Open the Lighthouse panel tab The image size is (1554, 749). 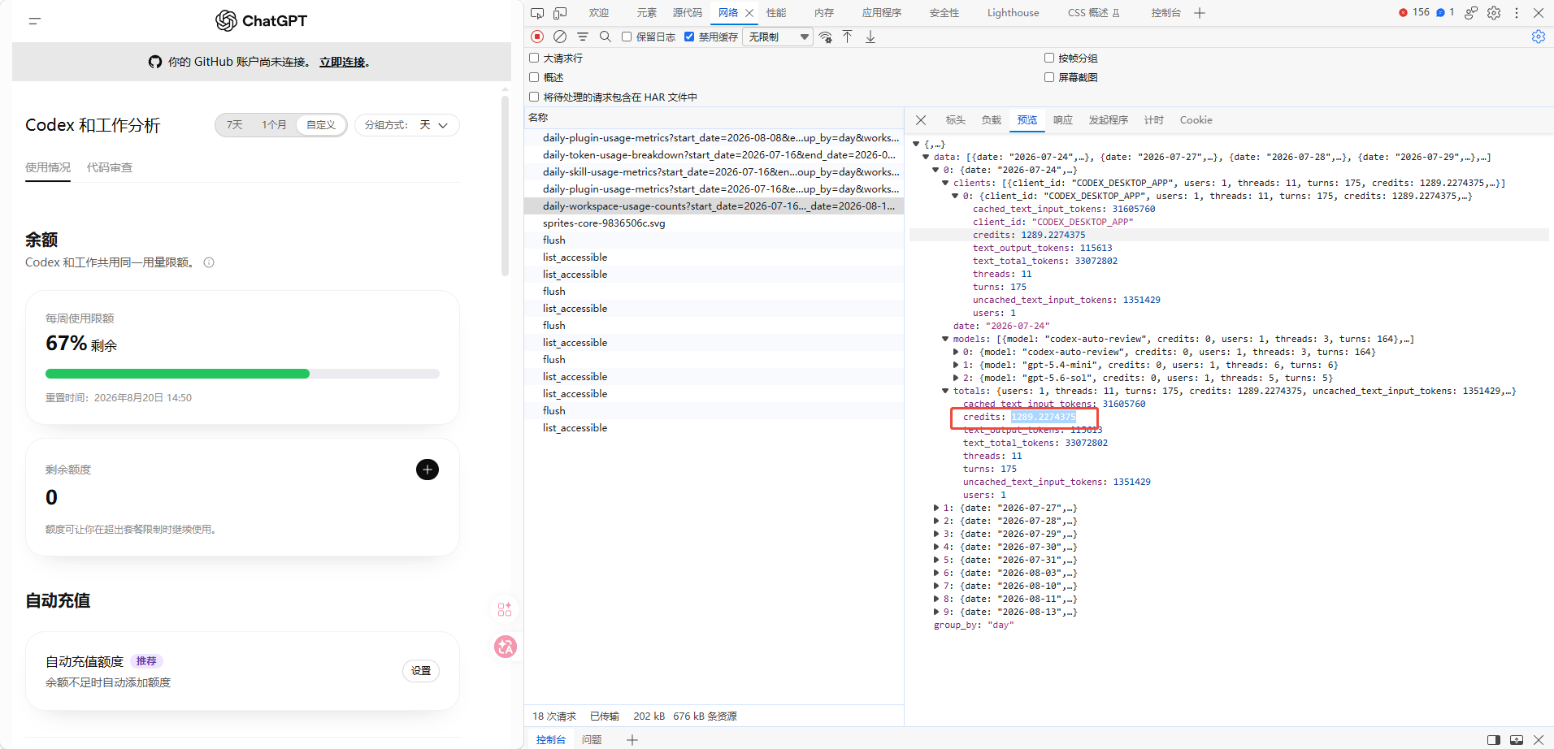click(x=1013, y=13)
